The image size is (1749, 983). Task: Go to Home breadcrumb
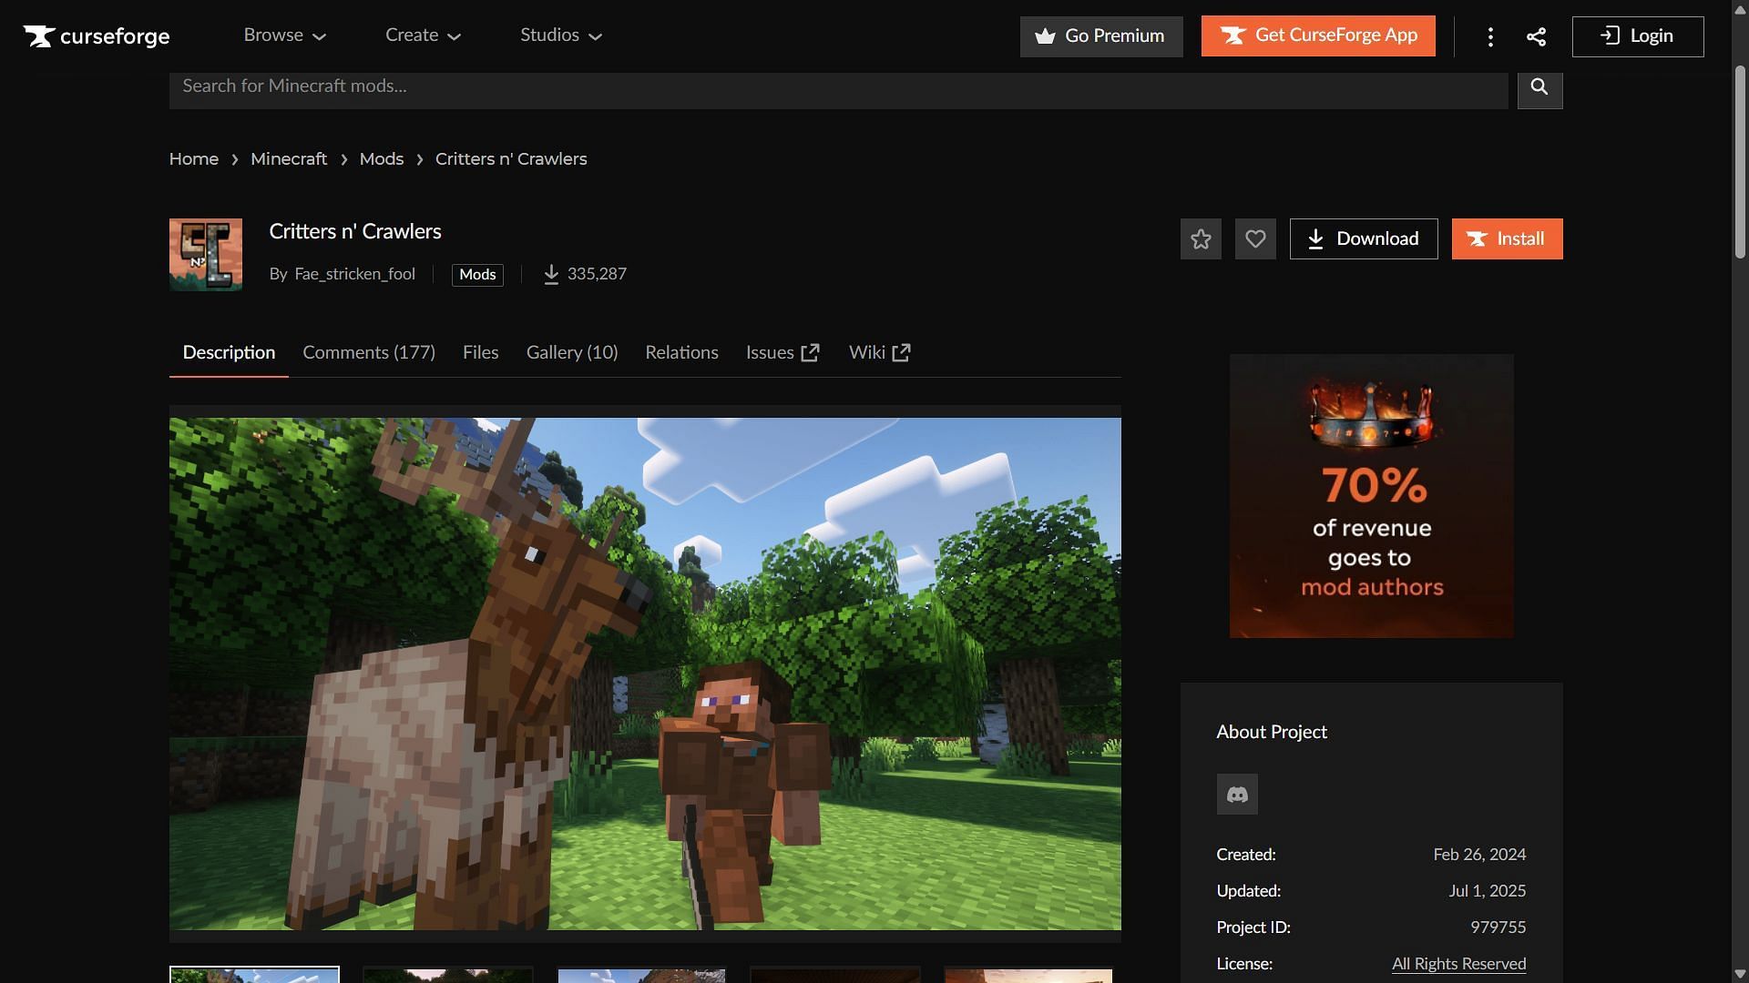tap(194, 159)
